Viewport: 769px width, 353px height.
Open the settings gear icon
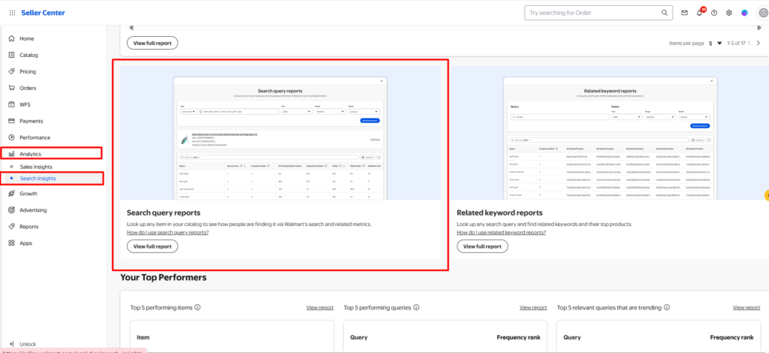pyautogui.click(x=729, y=13)
